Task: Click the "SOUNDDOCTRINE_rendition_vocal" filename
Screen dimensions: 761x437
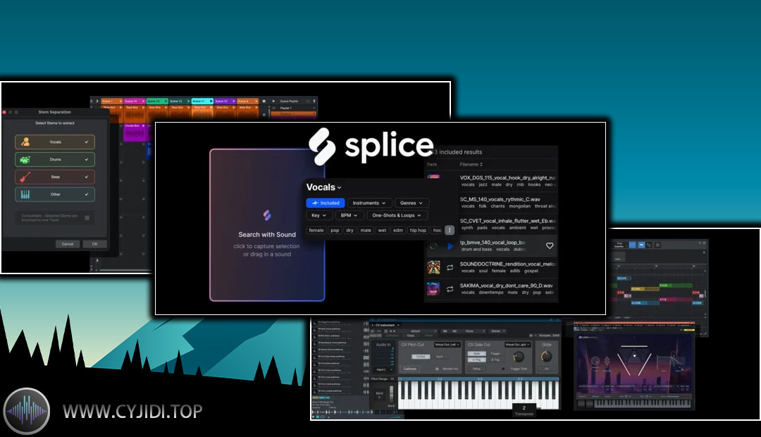Action: (507, 264)
